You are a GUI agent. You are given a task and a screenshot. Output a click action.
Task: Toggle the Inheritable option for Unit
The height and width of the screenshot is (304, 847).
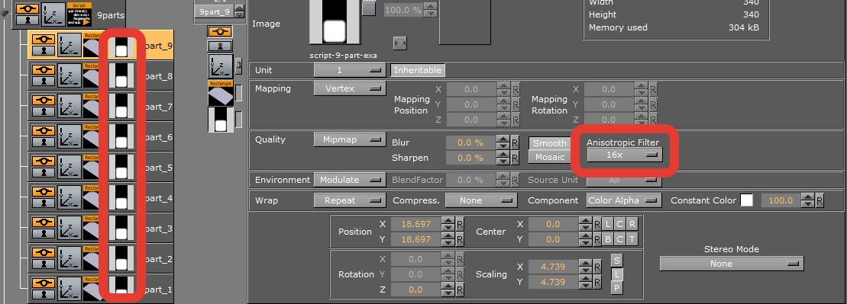[418, 70]
